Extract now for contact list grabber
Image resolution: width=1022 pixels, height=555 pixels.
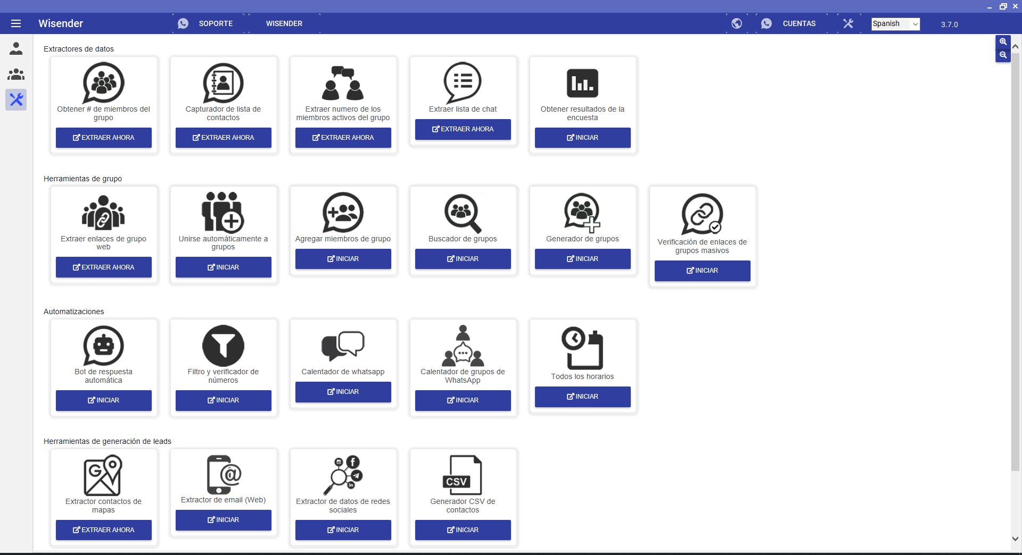click(x=224, y=138)
